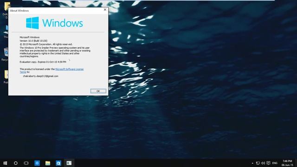The image size is (297, 167).
Task: Open the Store app on taskbar
Action: (58, 163)
